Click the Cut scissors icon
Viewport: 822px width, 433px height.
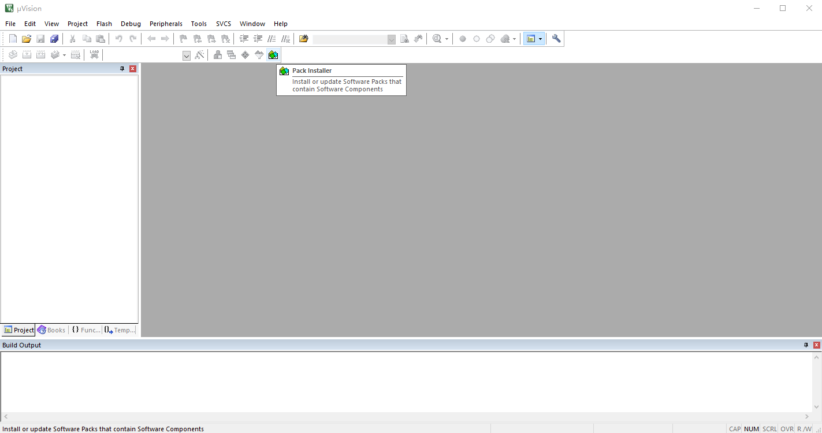tap(73, 39)
